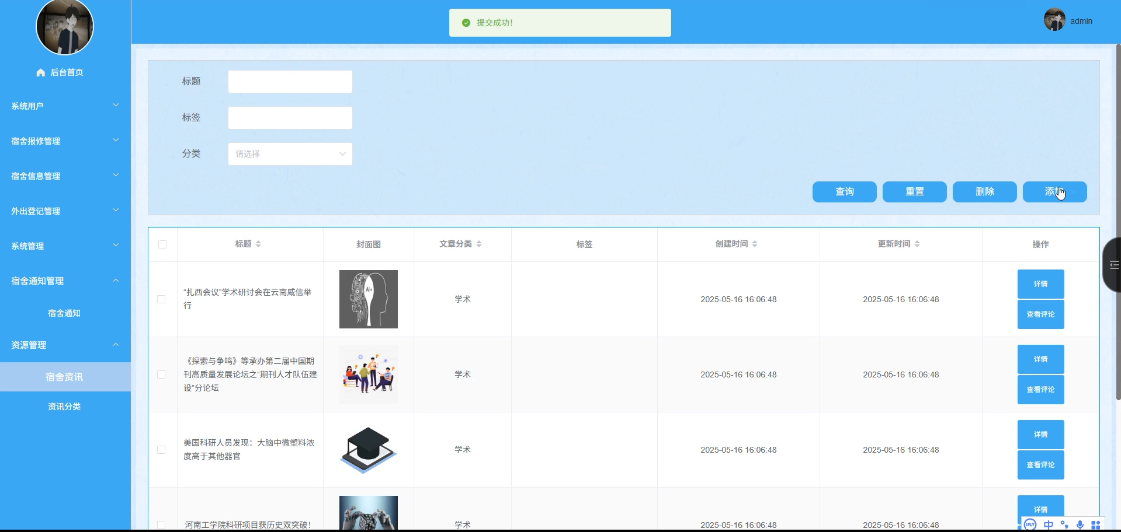Click title "扎西会议"学术研讨会在云南威信举行

coord(248,299)
